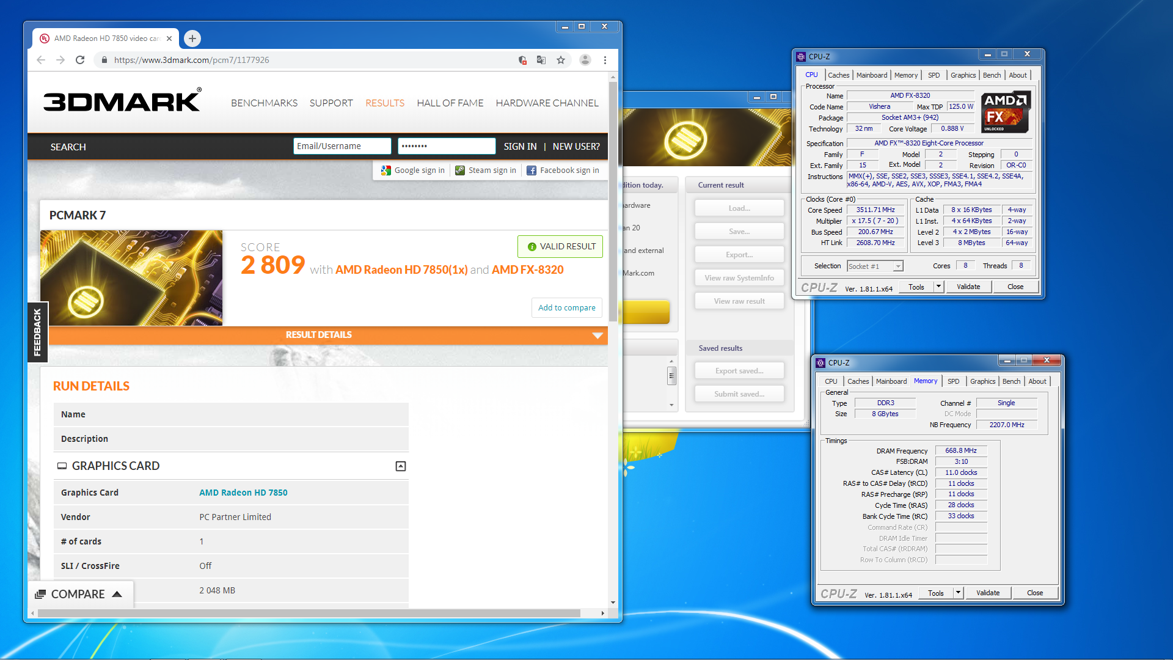This screenshot has width=1173, height=660.
Task: Switch to SPD tab in top CPU-Z
Action: tap(934, 75)
